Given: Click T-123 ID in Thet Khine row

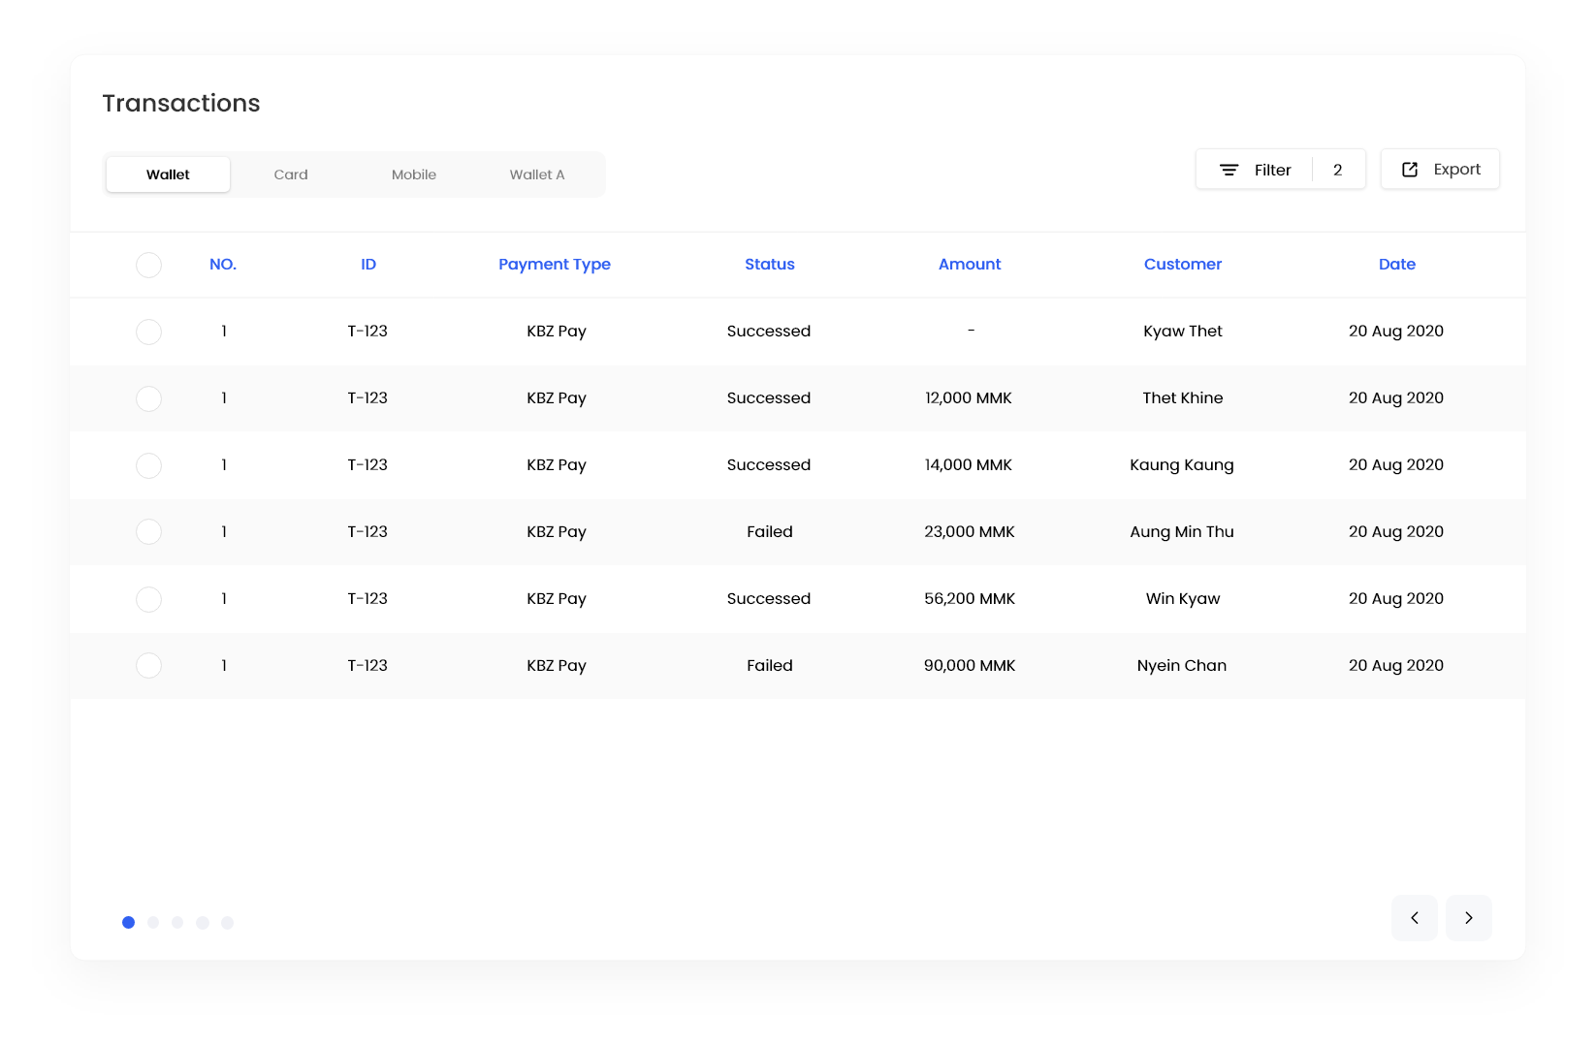Looking at the screenshot, I should 367,397.
